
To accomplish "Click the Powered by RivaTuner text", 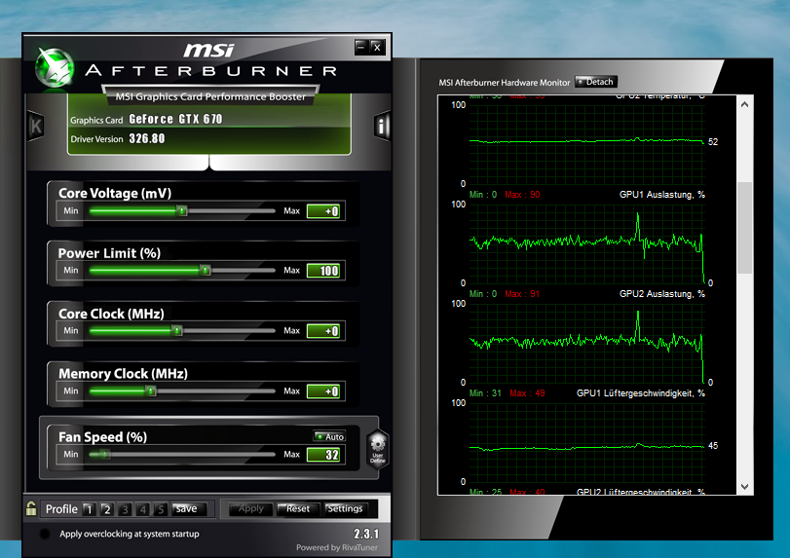I will pos(337,547).
